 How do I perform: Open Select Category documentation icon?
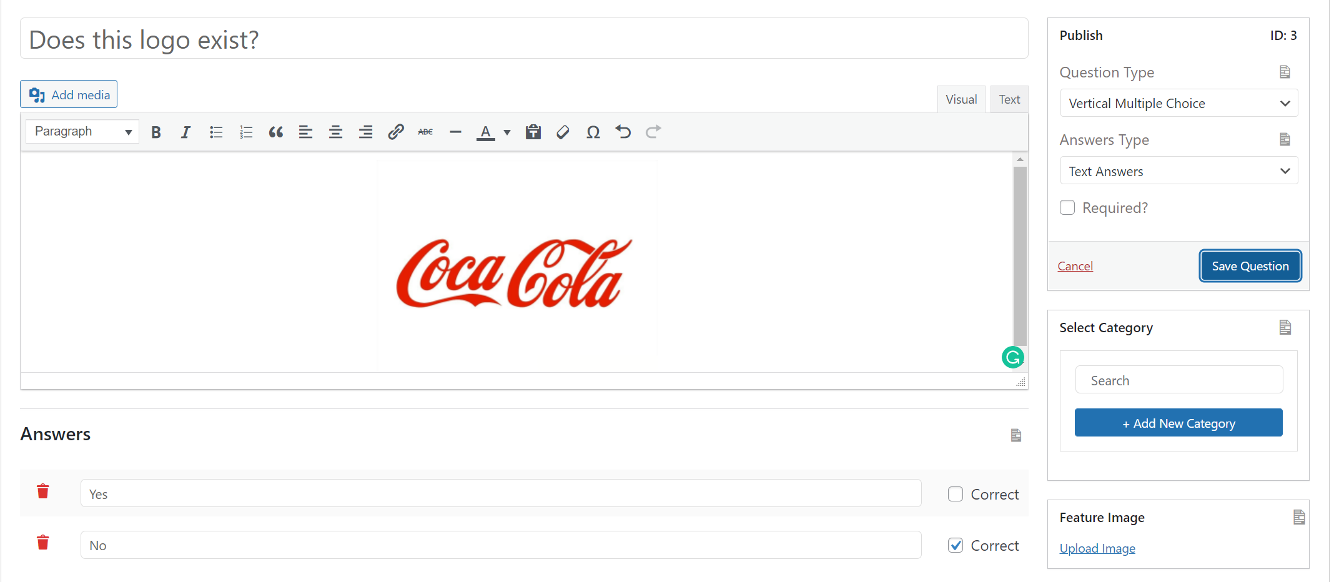coord(1285,327)
